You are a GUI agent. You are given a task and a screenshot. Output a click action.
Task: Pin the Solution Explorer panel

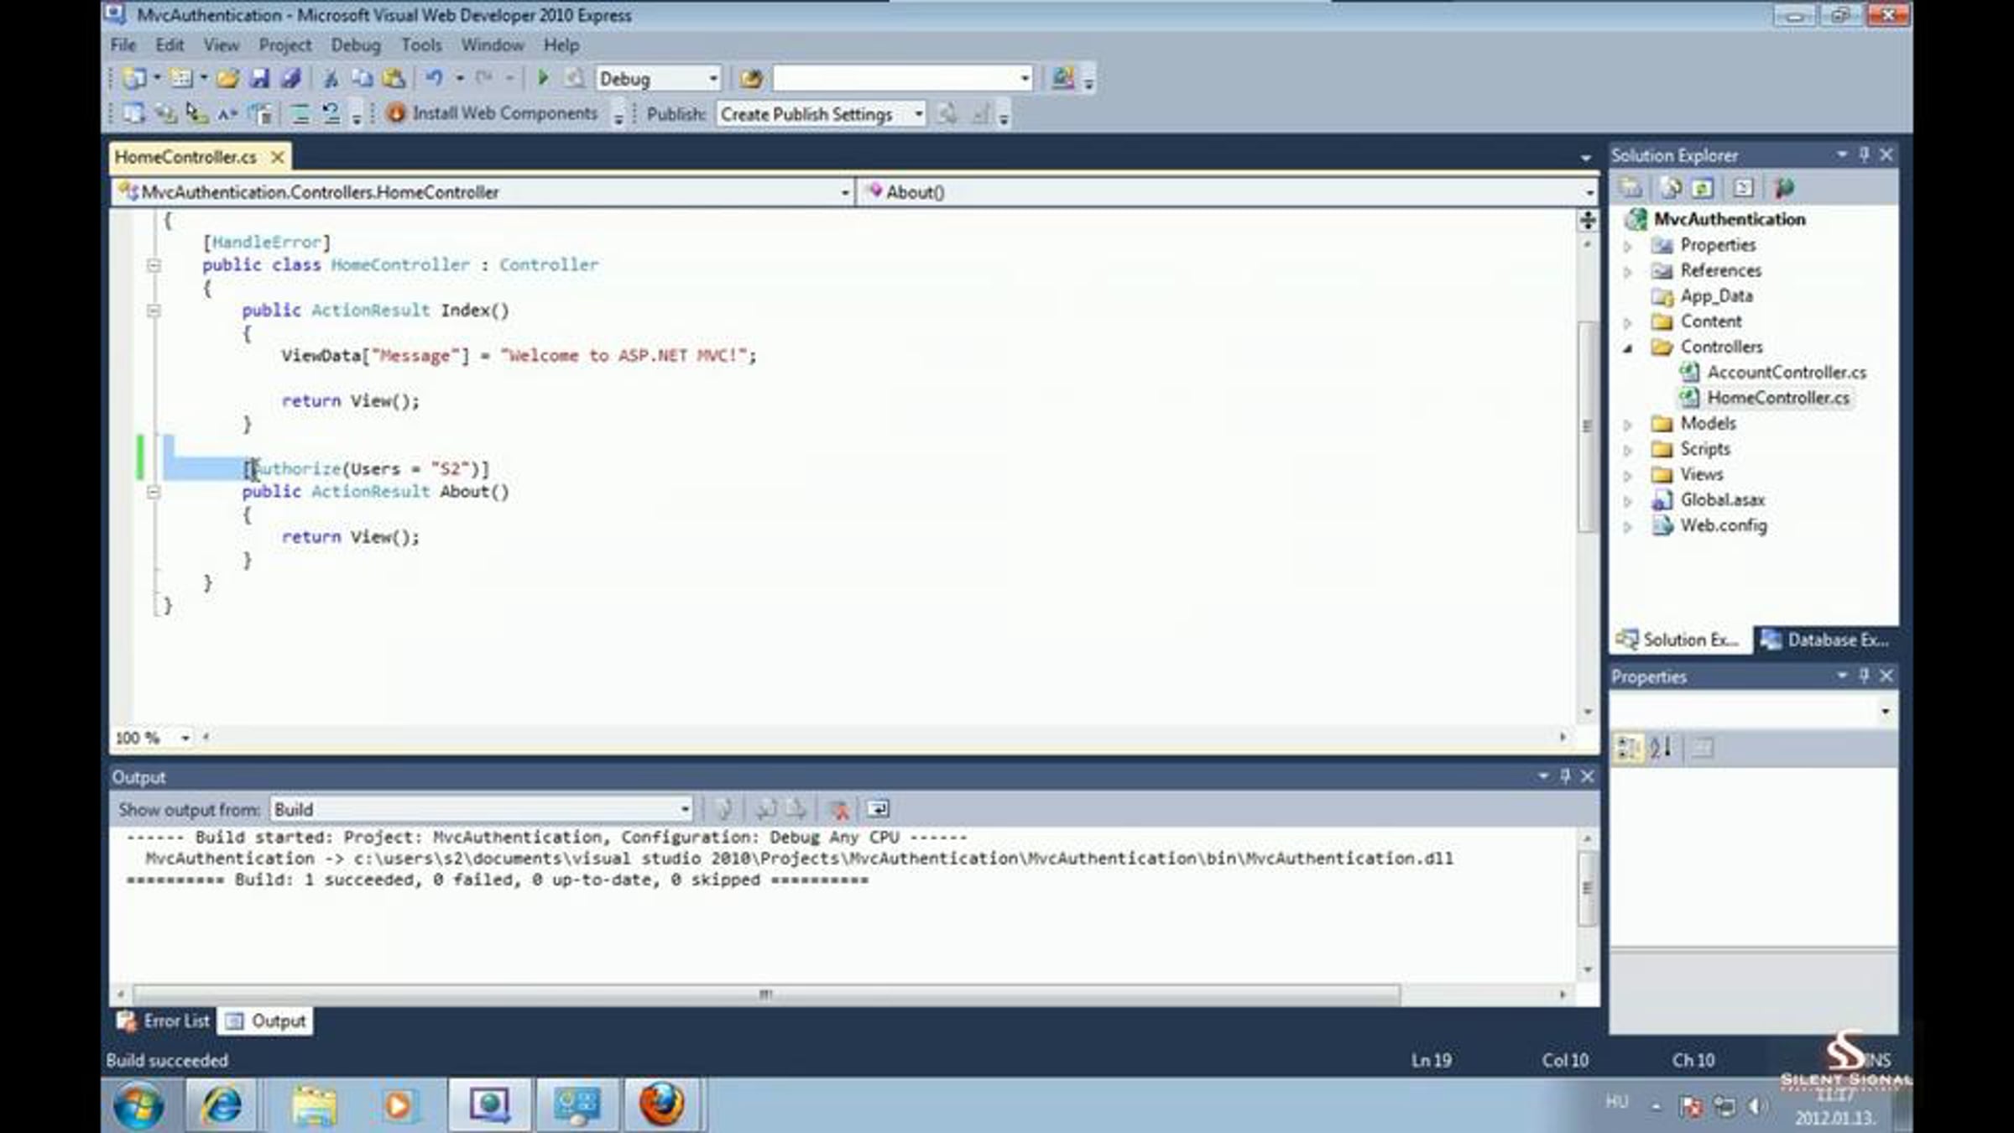click(1864, 154)
